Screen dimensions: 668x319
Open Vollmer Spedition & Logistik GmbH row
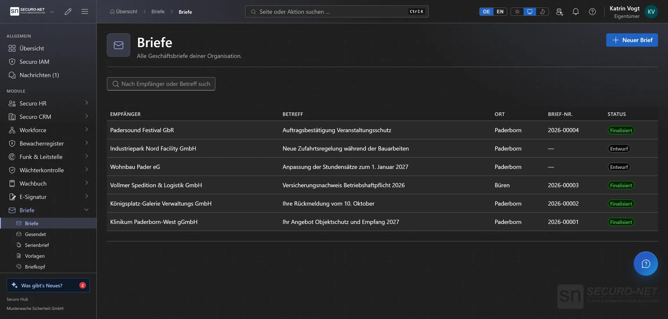pyautogui.click(x=382, y=185)
